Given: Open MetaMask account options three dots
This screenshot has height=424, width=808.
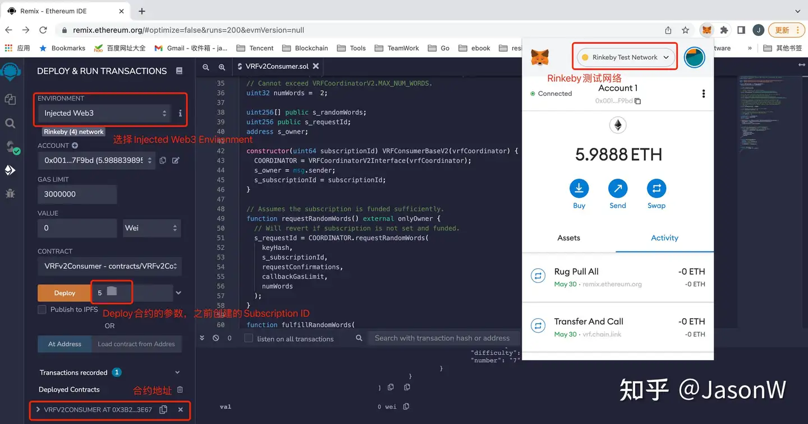Looking at the screenshot, I should click(704, 94).
